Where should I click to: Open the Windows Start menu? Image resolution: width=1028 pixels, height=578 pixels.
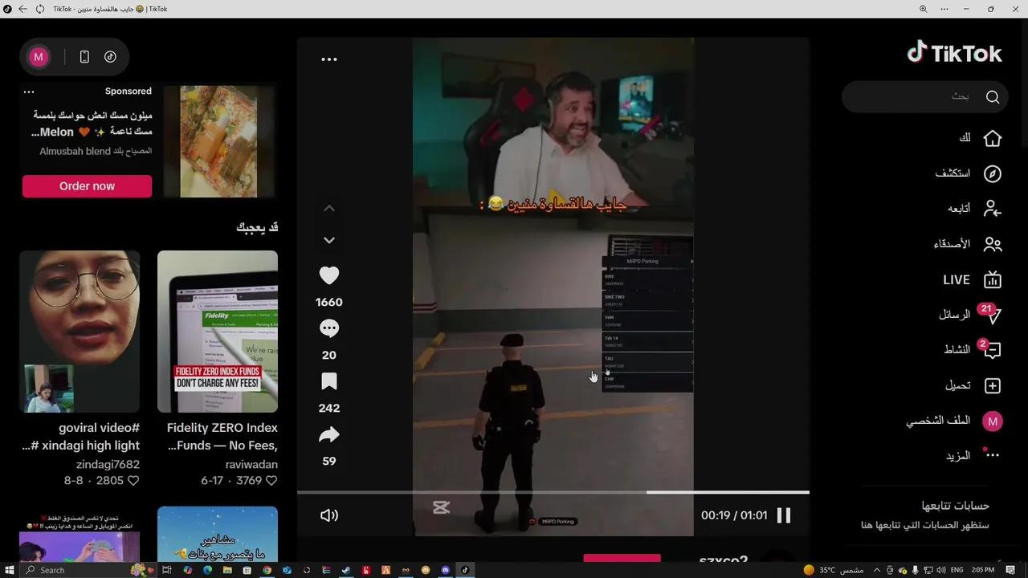coord(8,570)
